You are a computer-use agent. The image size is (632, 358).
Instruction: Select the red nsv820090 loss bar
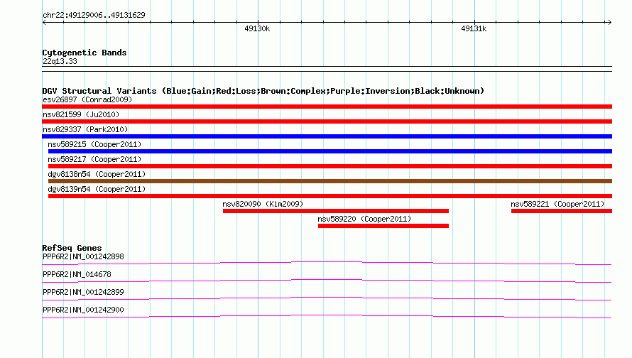click(336, 211)
